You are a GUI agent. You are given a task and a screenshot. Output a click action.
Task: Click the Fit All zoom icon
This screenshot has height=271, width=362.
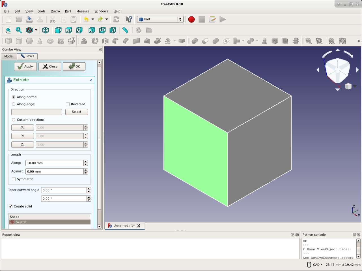[8, 30]
